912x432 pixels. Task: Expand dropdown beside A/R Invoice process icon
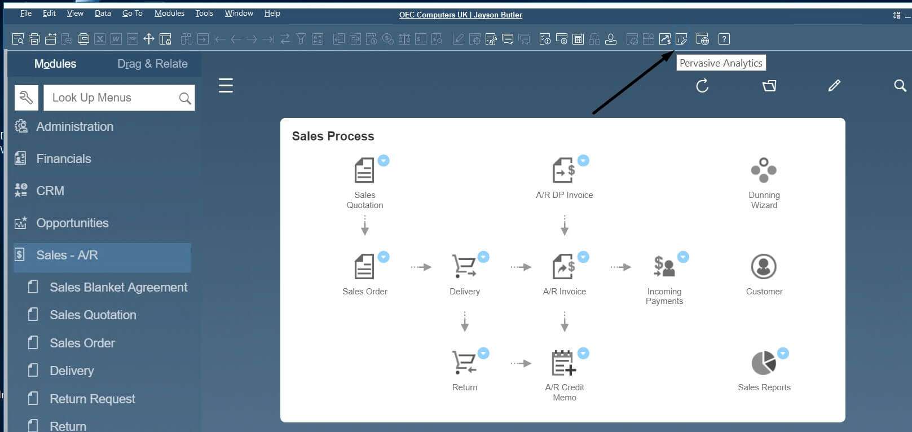[583, 257]
